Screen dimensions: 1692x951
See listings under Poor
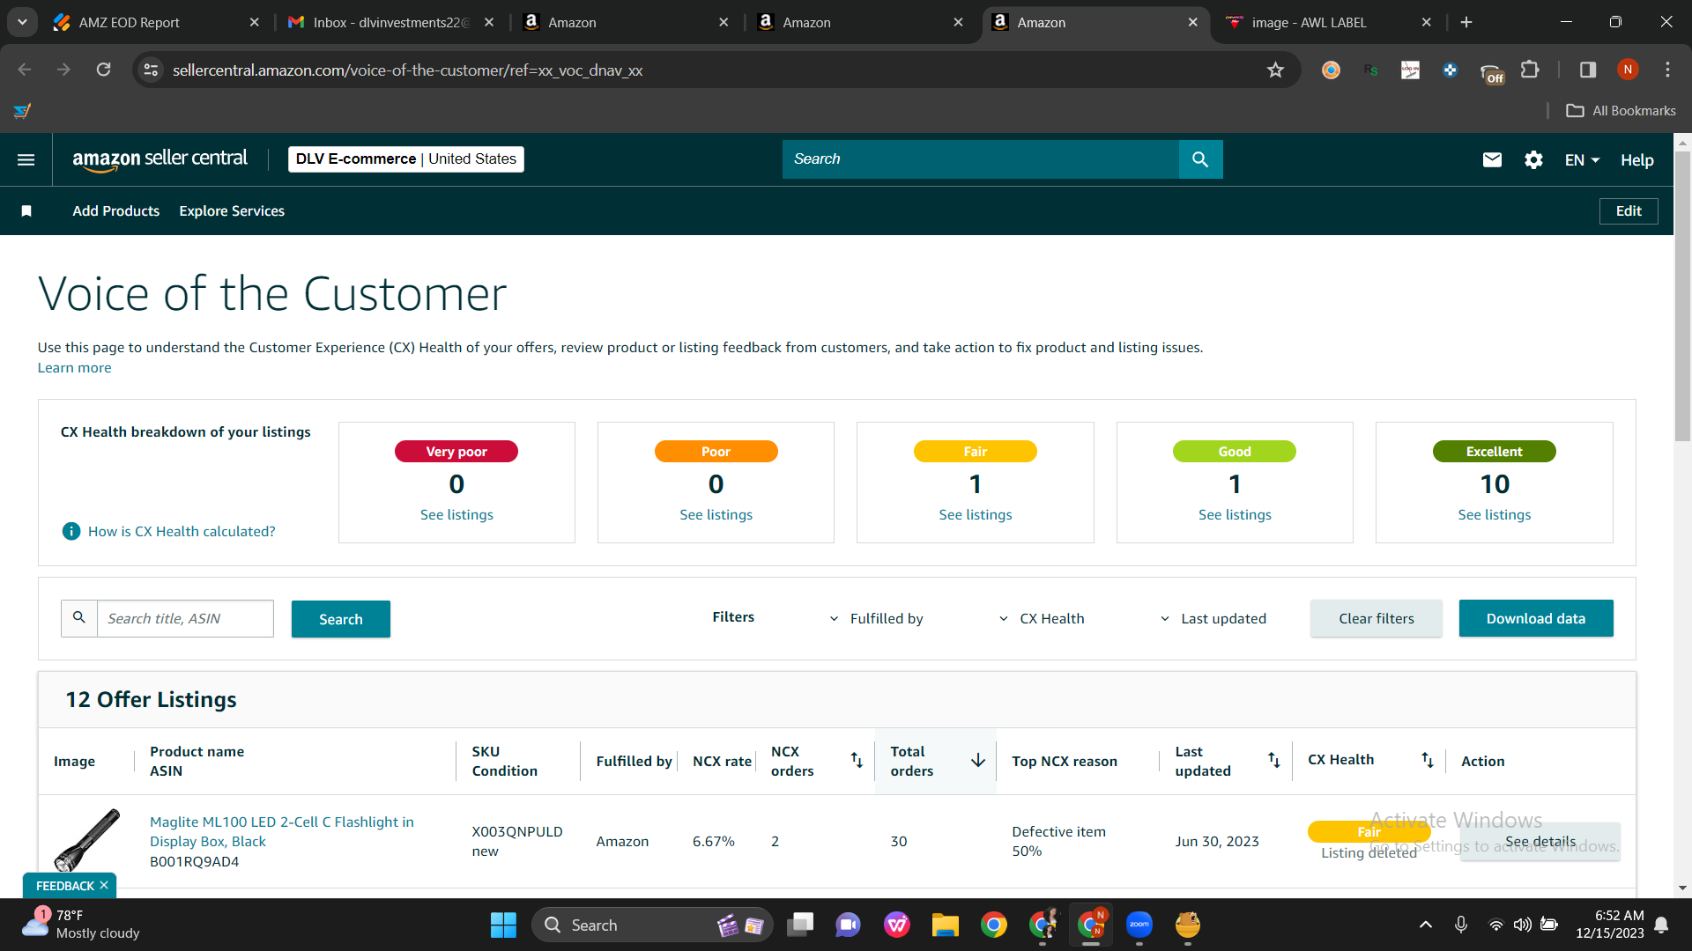716,515
